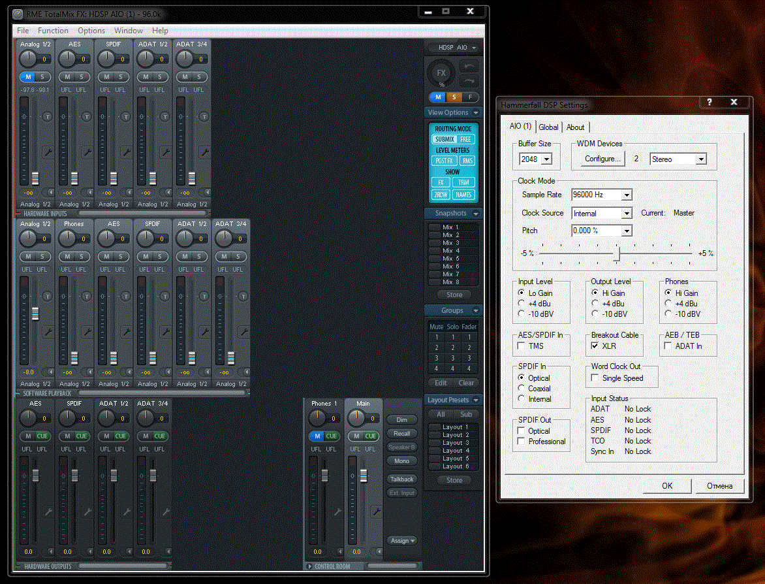
Task: Open settings wrench on Analog 1/2 input channel
Action: [48, 152]
